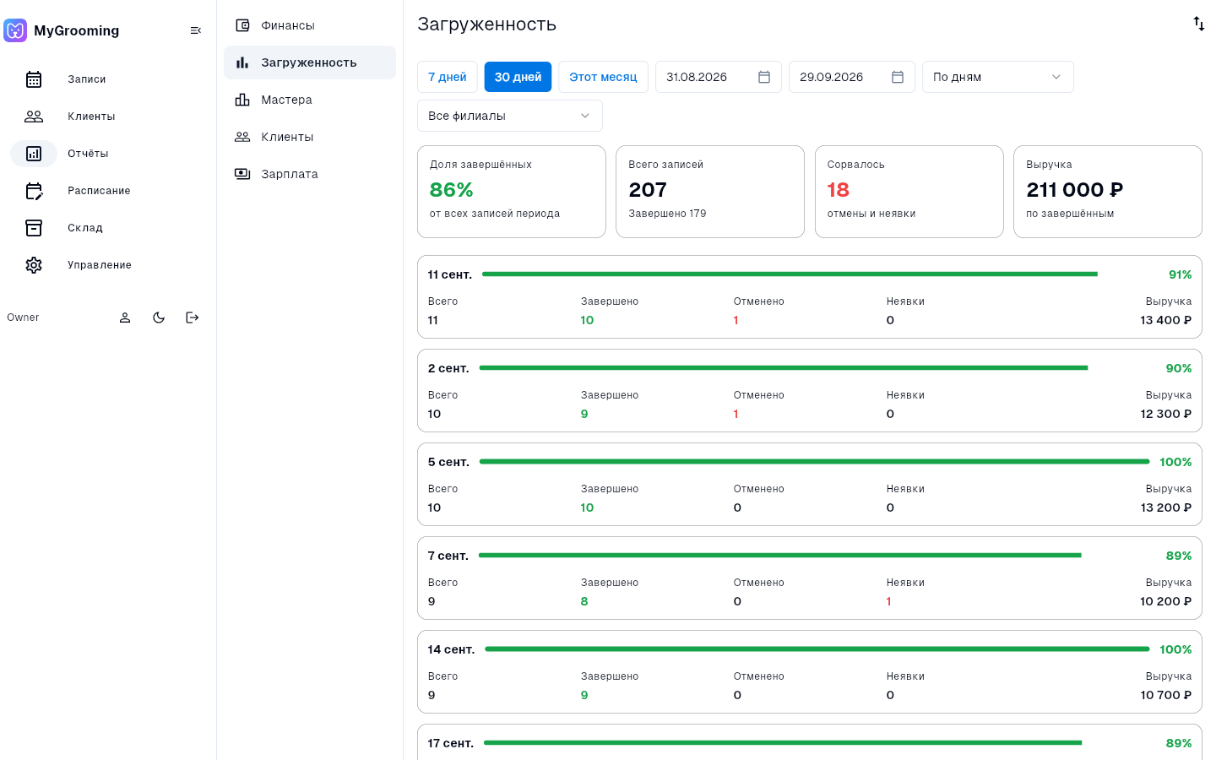The width and height of the screenshot is (1216, 760).
Task: Open Управление gear icon
Action: [x=34, y=265]
